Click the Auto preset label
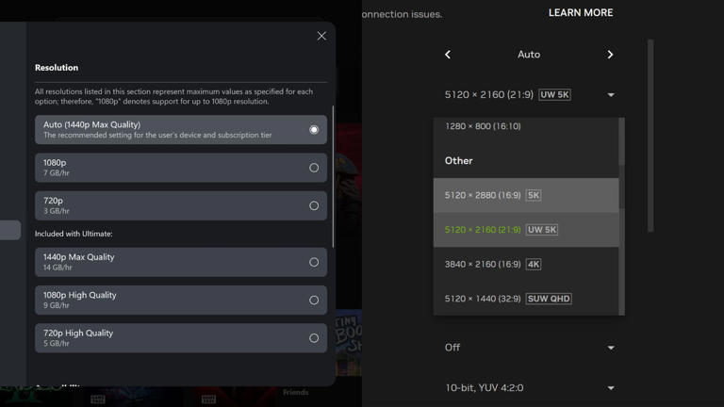 [529, 55]
